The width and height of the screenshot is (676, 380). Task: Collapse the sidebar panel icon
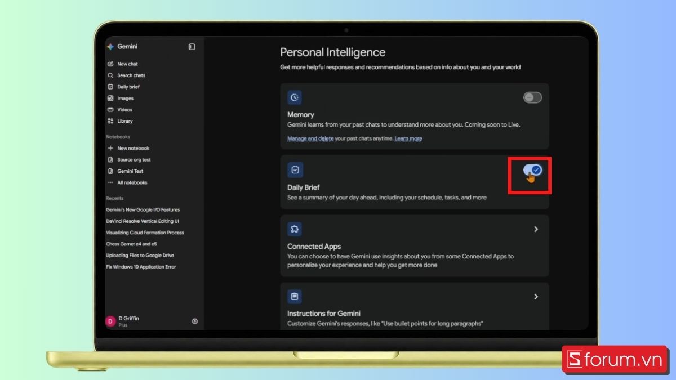tap(192, 47)
